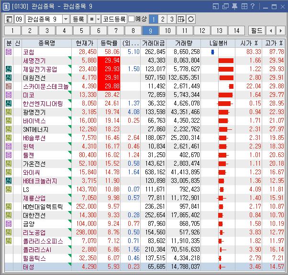Viewport: 288px width, 275px height.
Task: Select view mode 1 toggle button
Action: 154,19
